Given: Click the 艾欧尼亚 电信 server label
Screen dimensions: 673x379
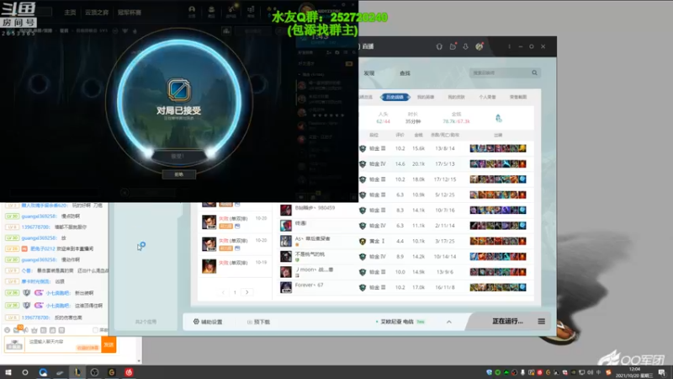Looking at the screenshot, I should 397,322.
